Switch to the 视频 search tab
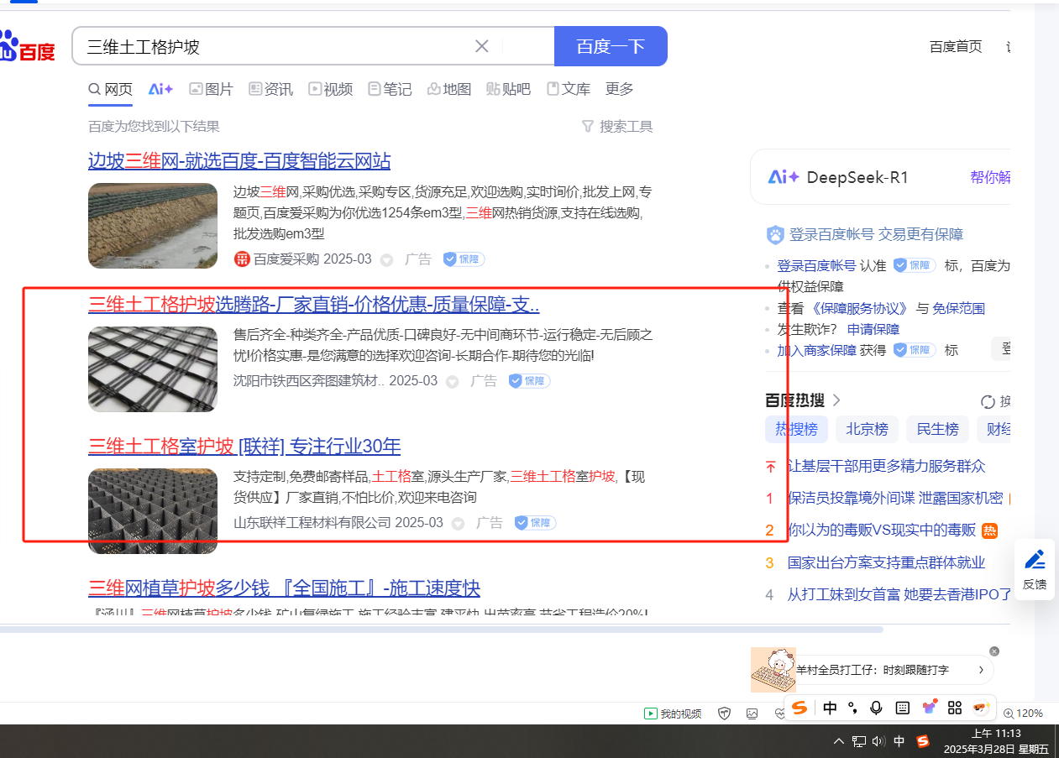The width and height of the screenshot is (1059, 758). click(330, 89)
